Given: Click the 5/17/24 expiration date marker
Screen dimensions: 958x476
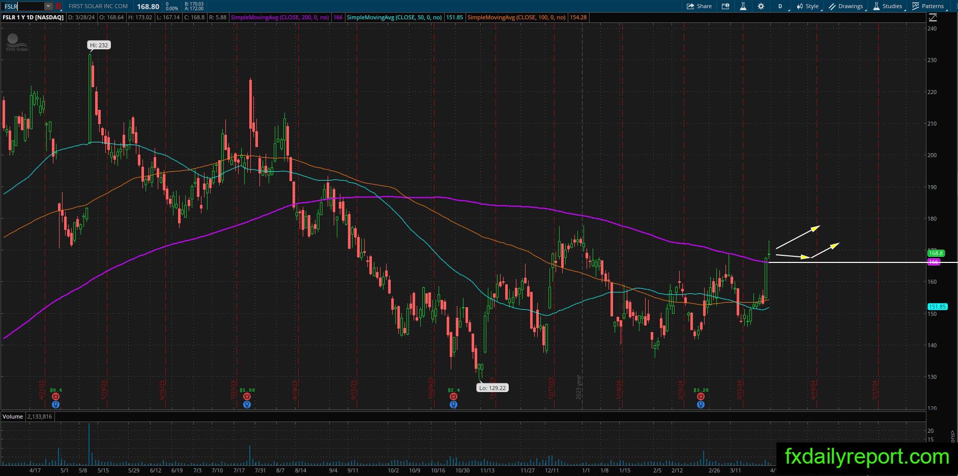Looking at the screenshot, I should tap(876, 390).
